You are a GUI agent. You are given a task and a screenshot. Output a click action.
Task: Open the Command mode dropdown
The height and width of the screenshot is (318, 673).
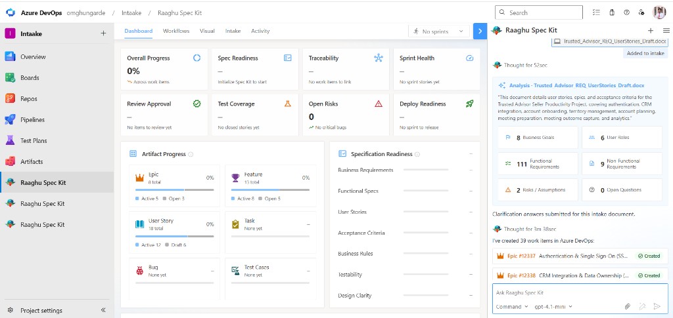[511, 306]
